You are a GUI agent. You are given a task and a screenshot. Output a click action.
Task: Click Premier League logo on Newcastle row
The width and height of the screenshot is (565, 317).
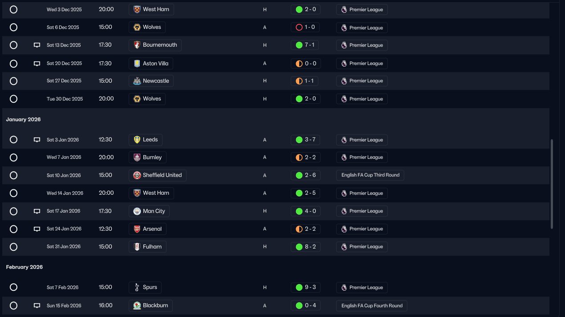[x=344, y=81]
